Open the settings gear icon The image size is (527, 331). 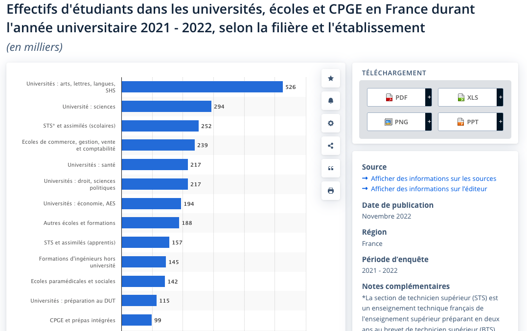pyautogui.click(x=330, y=123)
